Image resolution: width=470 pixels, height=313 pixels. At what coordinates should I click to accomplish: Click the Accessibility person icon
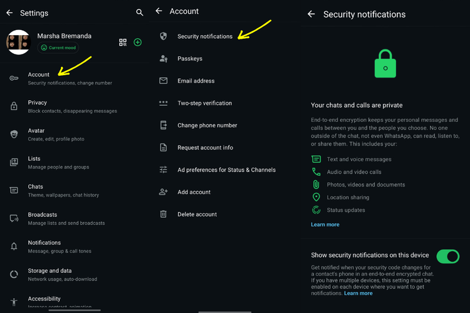[14, 302]
